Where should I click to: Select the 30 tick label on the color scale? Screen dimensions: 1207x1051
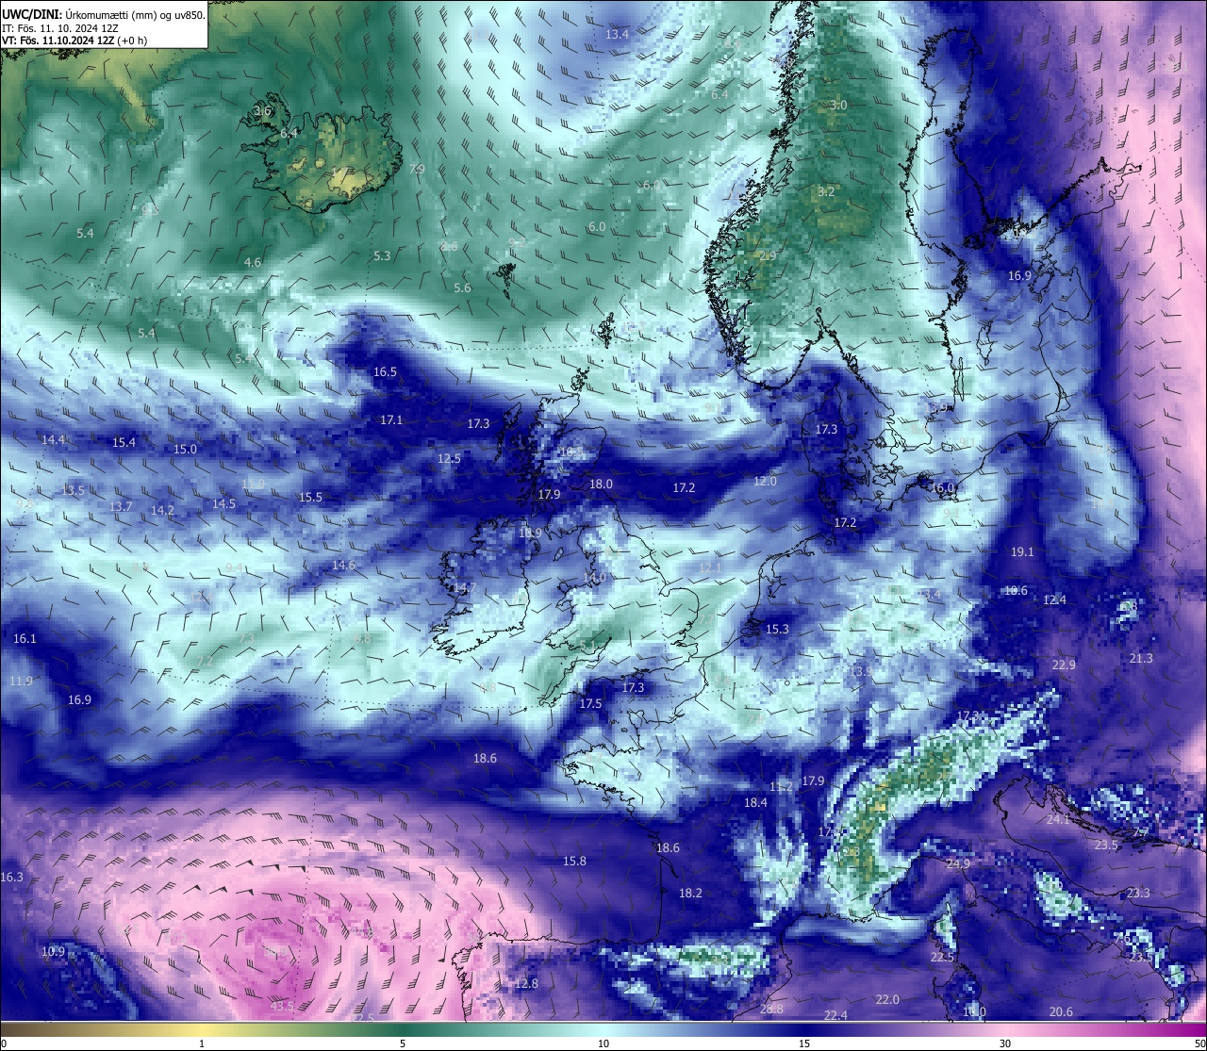click(x=1005, y=1043)
